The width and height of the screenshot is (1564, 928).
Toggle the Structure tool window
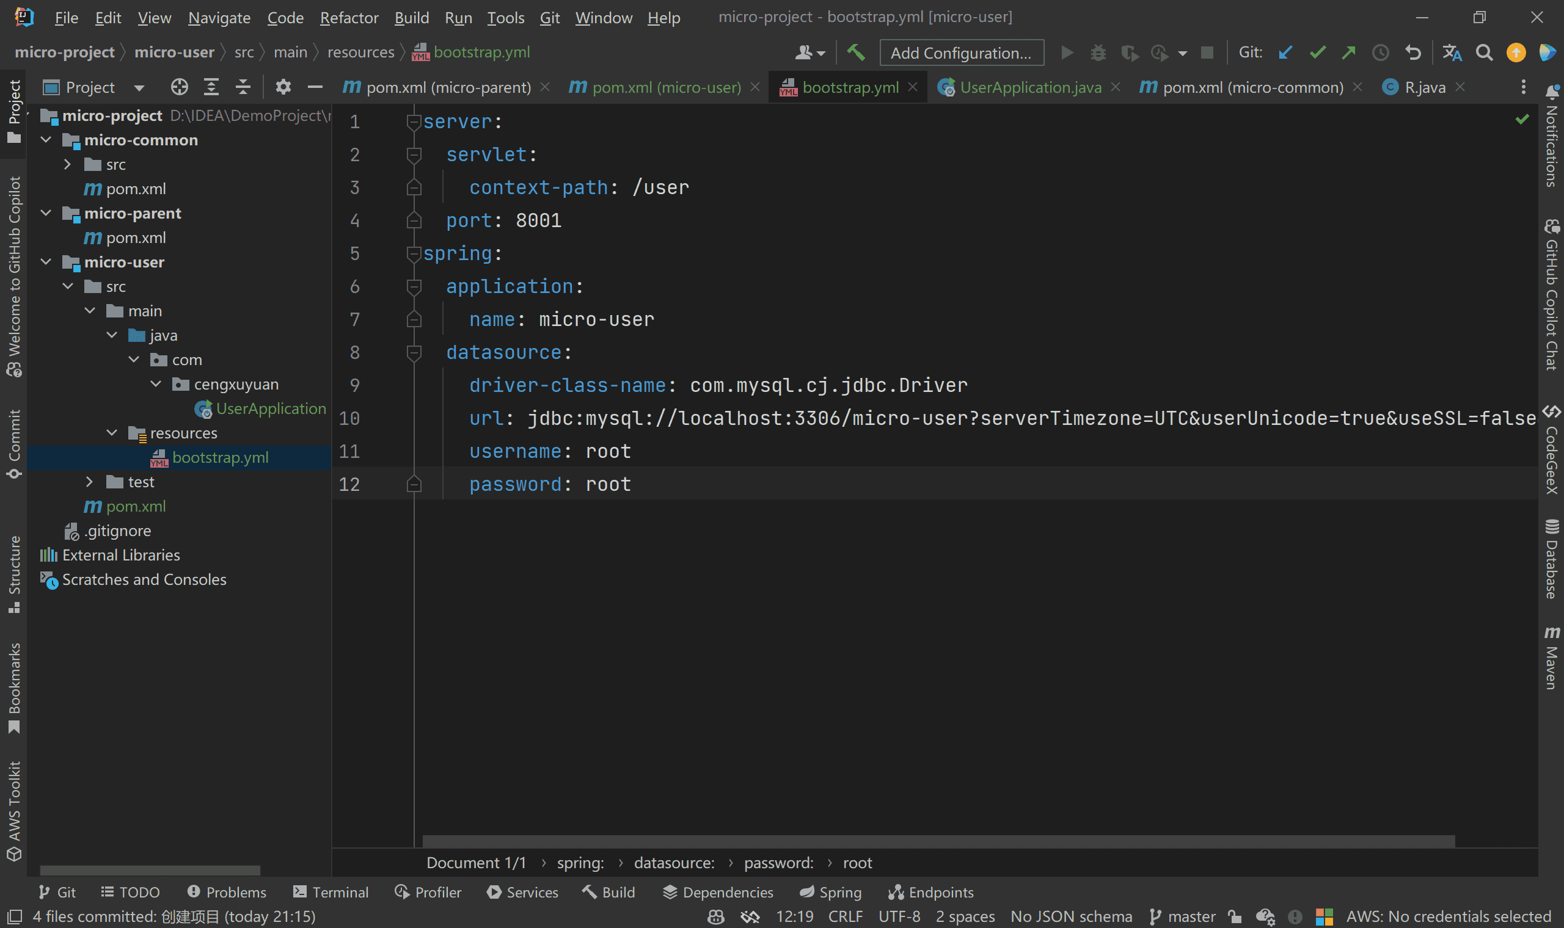[14, 574]
